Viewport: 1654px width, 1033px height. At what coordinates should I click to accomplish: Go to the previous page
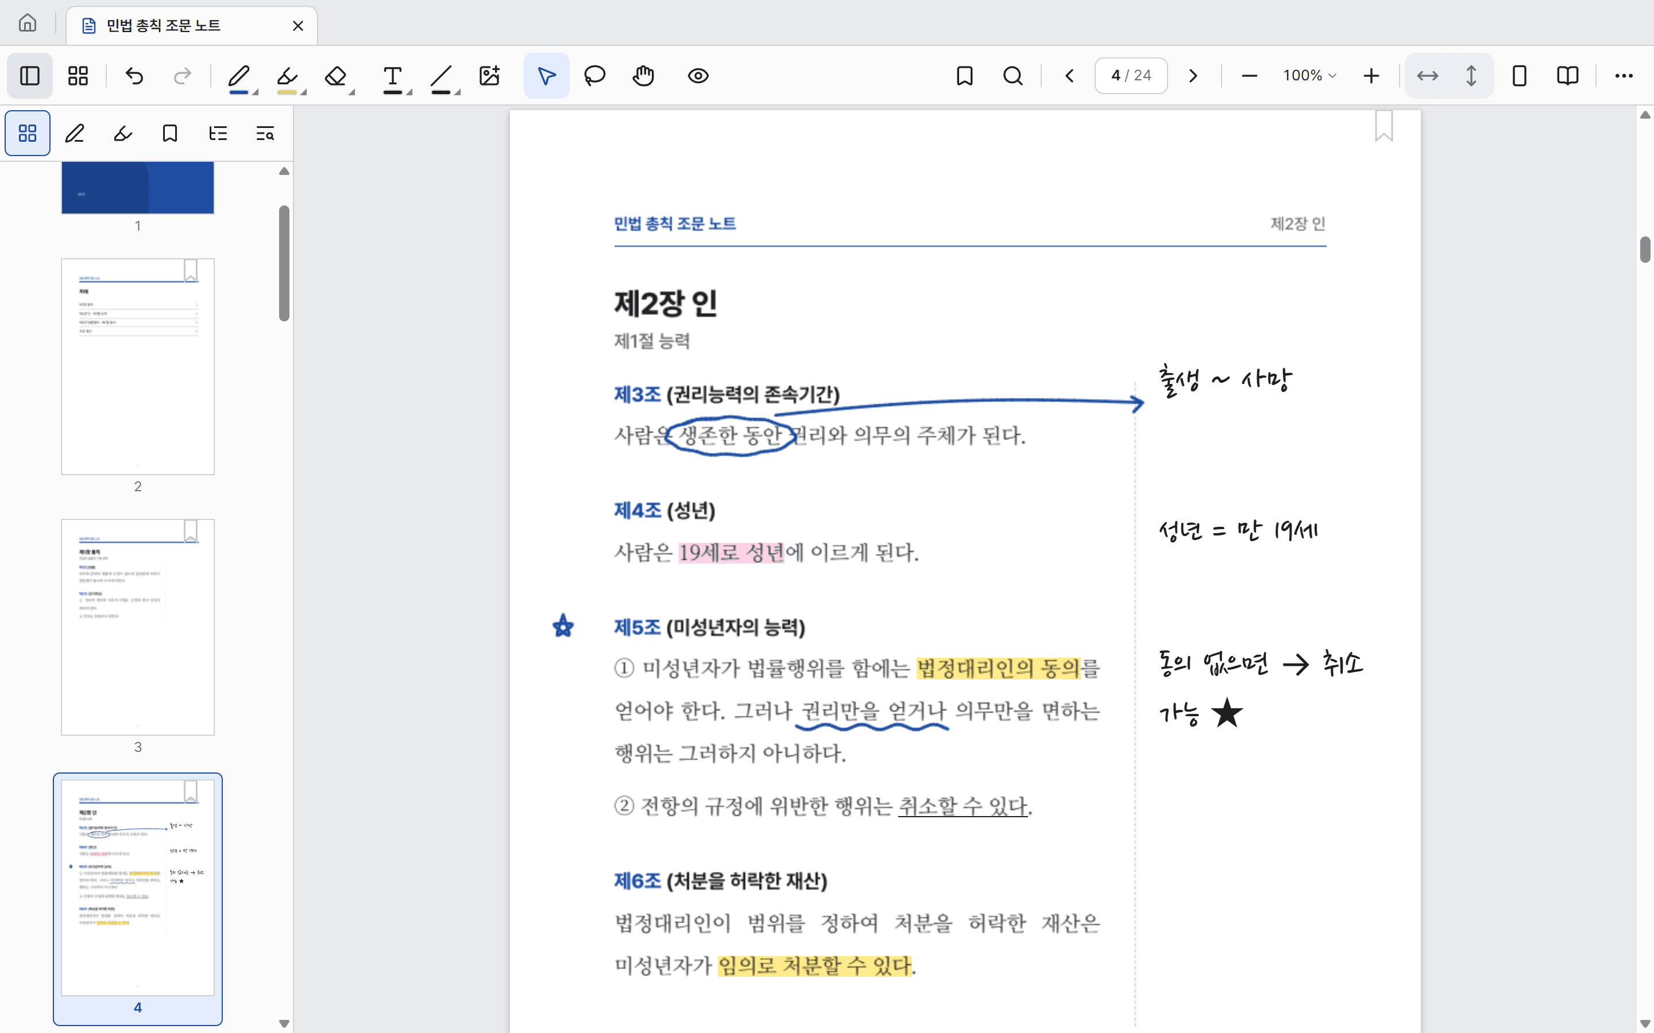point(1069,76)
